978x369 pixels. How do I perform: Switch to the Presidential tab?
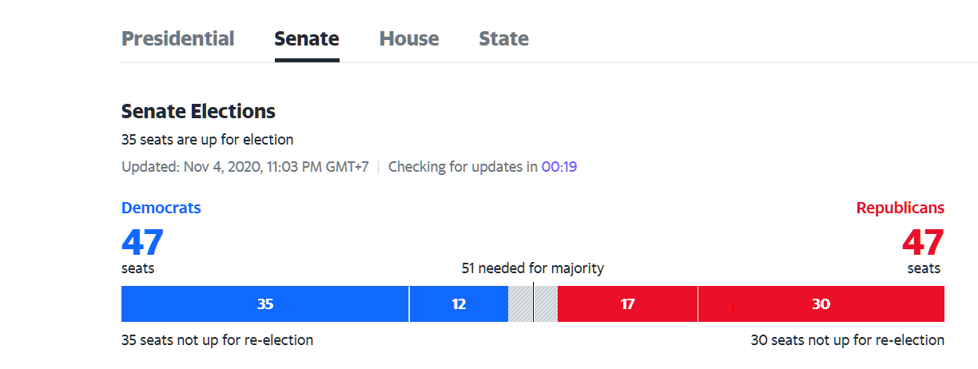point(177,38)
